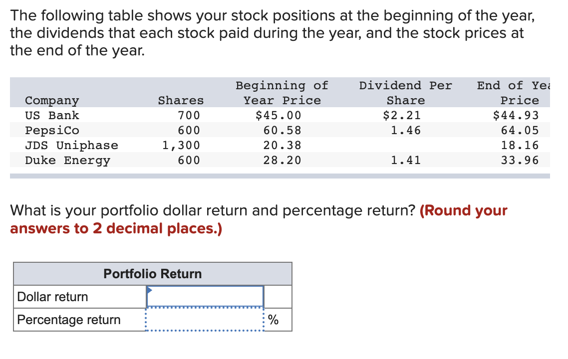Viewport: 568px width, 359px height.
Task: Click the Beginning of Year Price header
Action: (x=282, y=93)
